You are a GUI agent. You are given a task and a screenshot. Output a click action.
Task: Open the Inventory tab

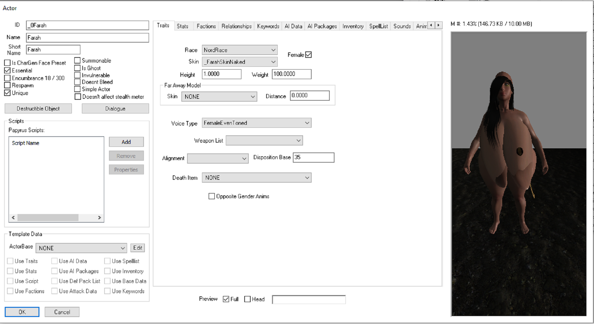click(x=353, y=26)
